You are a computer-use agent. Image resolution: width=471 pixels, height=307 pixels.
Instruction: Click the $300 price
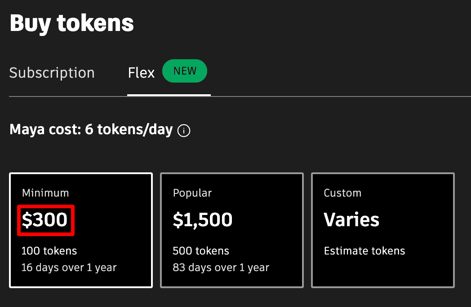[x=45, y=220]
